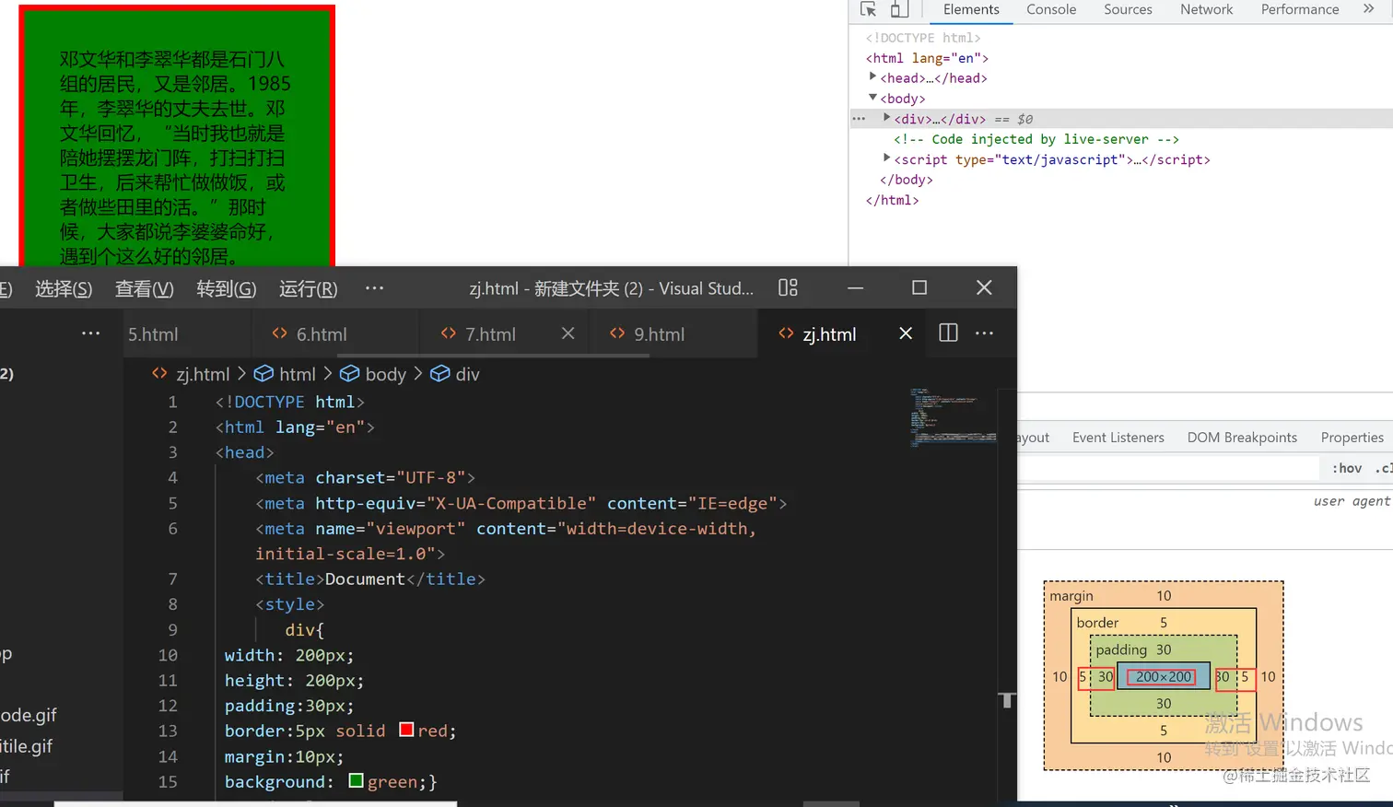Open the 选择(S) menu
1393x807 pixels.
[x=64, y=288]
